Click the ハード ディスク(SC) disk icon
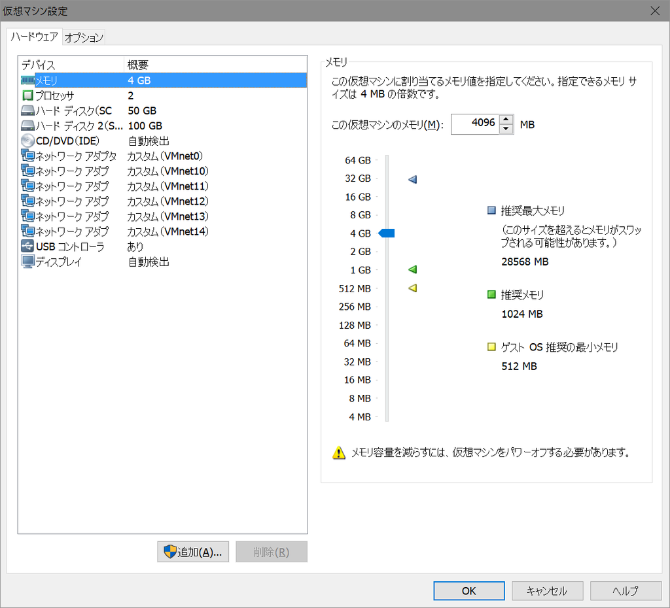The width and height of the screenshot is (670, 608). coord(27,110)
